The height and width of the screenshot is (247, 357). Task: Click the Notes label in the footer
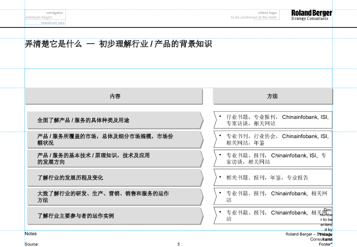(x=31, y=234)
